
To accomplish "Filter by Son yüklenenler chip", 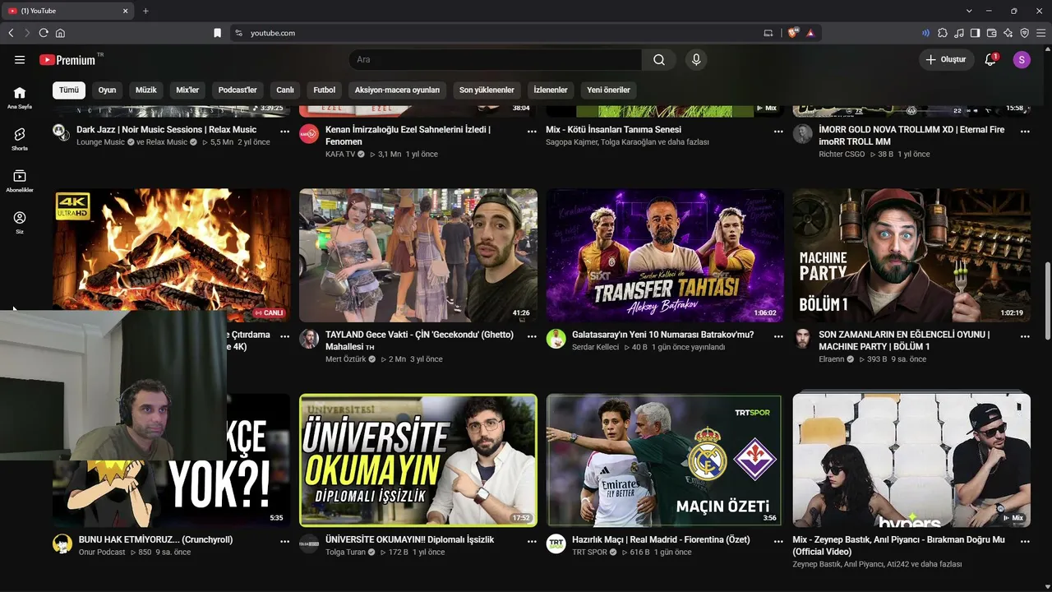I will (487, 90).
